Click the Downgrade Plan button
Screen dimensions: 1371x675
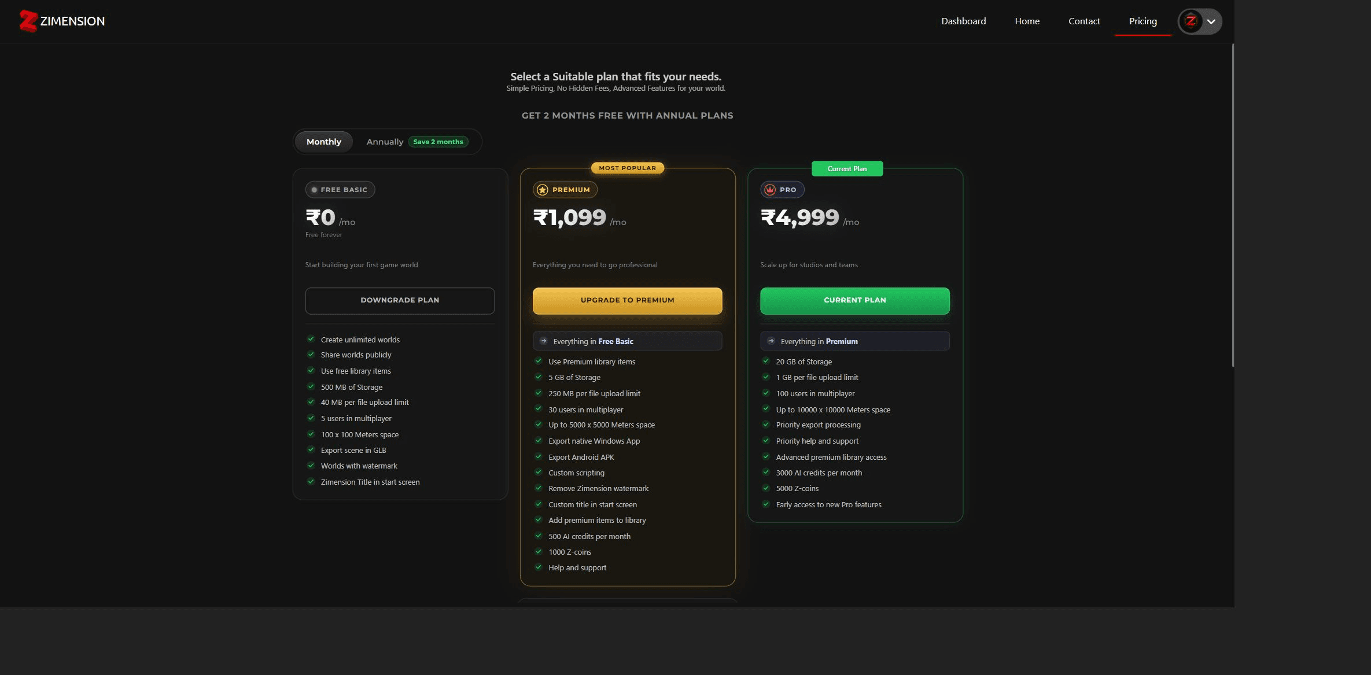click(400, 300)
